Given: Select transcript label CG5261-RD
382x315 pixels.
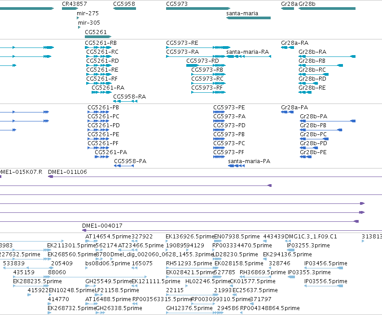Looking at the screenshot, I should tap(102, 61).
